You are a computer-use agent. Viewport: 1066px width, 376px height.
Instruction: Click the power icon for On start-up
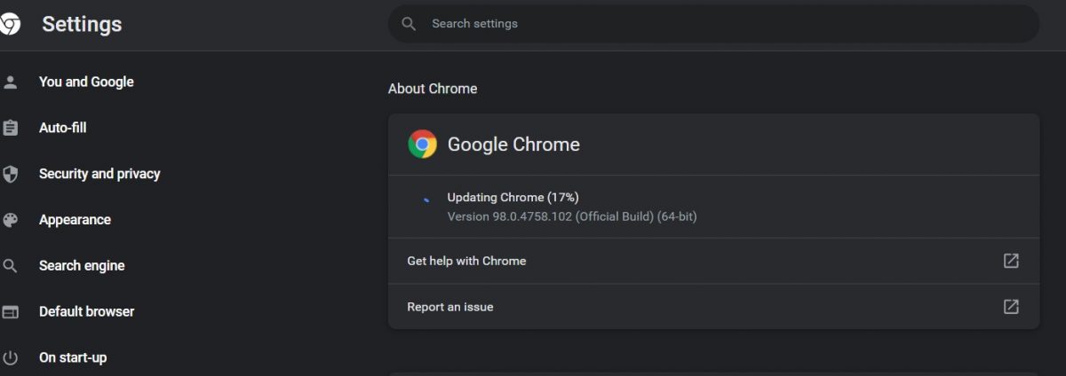click(11, 358)
